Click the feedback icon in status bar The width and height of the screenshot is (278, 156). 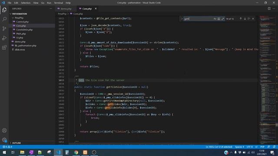(x=269, y=147)
